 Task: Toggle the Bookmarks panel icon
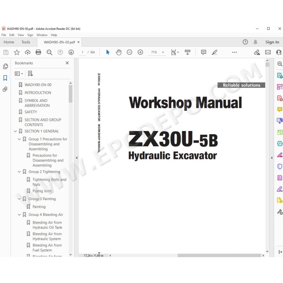click(x=5, y=78)
